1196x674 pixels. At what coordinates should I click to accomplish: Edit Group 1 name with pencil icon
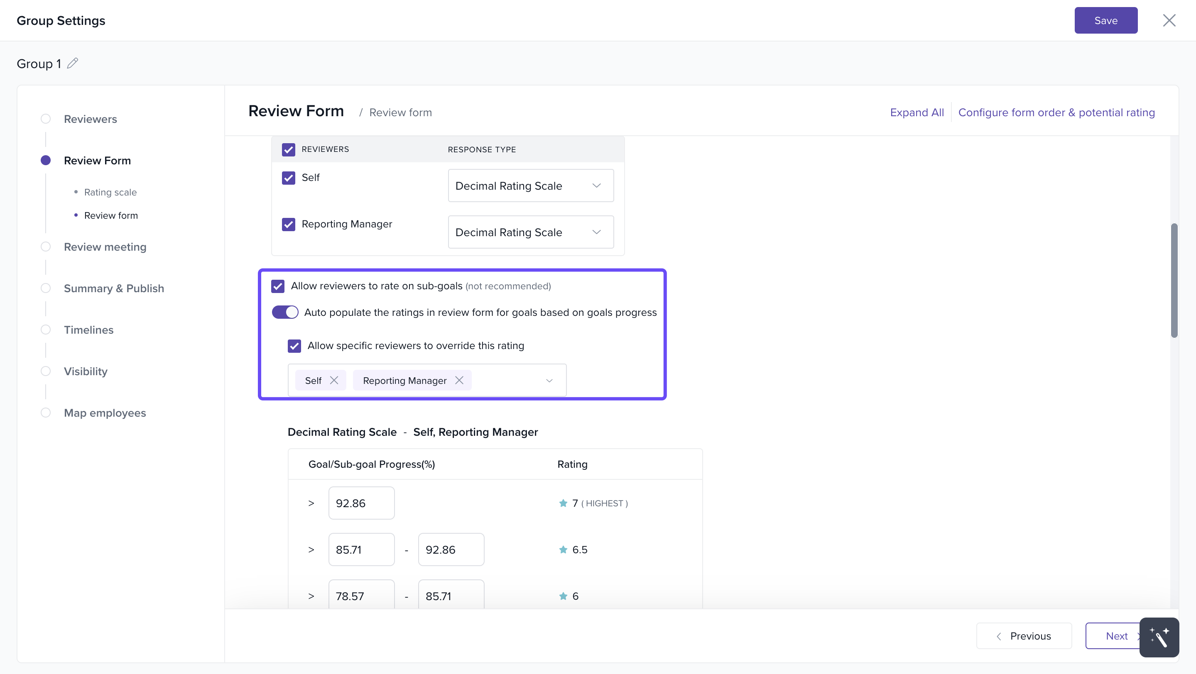72,63
